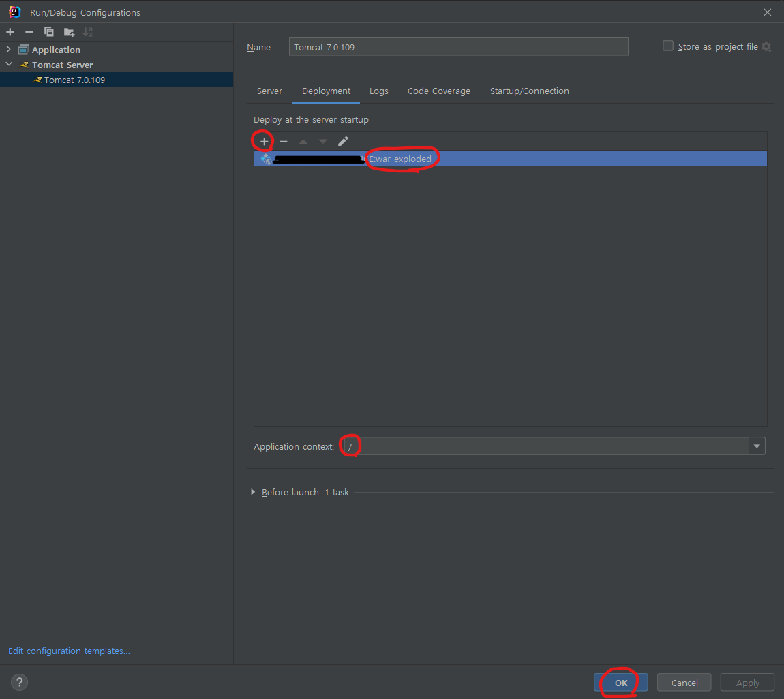
Task: Click the Application folder icon in tree
Action: coord(23,50)
